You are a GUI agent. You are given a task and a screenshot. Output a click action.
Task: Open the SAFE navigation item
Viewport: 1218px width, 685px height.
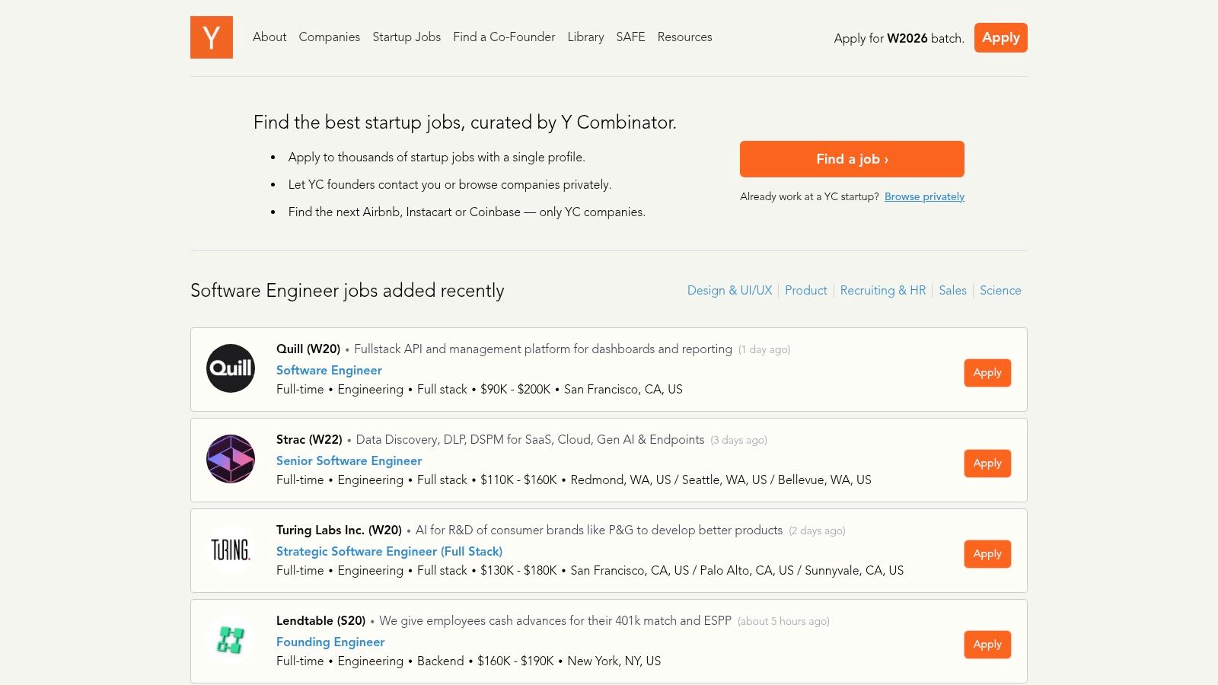[630, 37]
